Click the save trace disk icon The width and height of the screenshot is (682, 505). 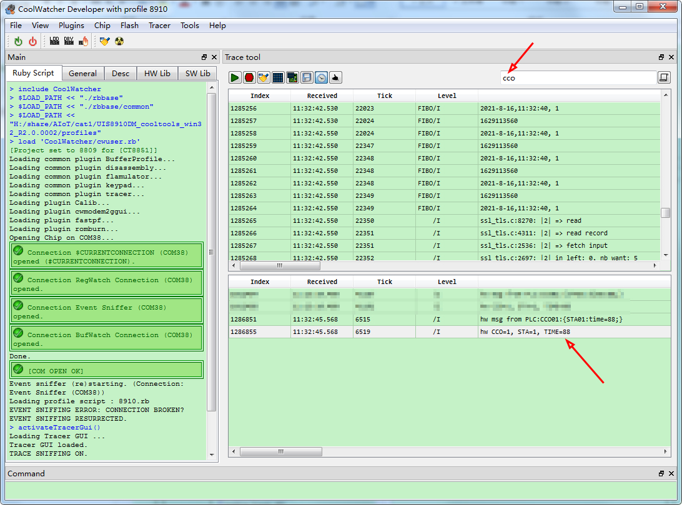click(x=307, y=77)
